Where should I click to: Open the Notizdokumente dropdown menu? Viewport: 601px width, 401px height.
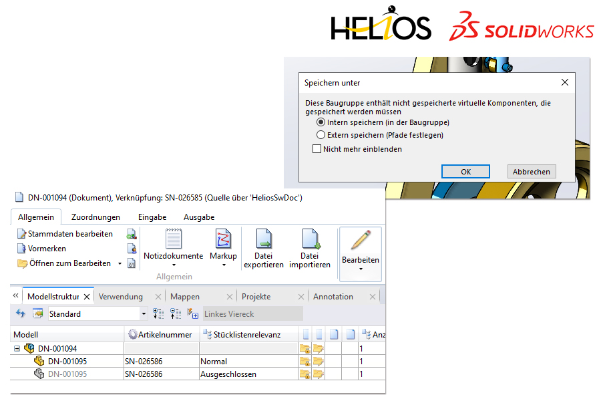point(174,265)
